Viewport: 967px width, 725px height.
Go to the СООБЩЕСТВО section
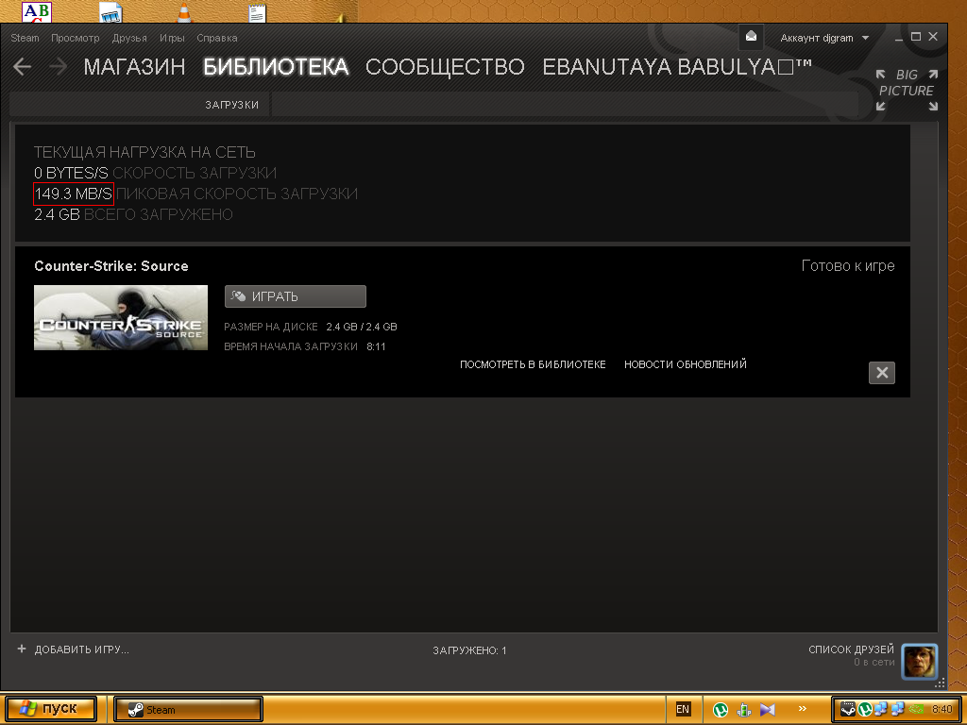coord(446,67)
